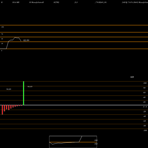Click the 80 label on MR axis
This screenshot has height=148, width=148.
pyautogui.click(x=144, y=88)
